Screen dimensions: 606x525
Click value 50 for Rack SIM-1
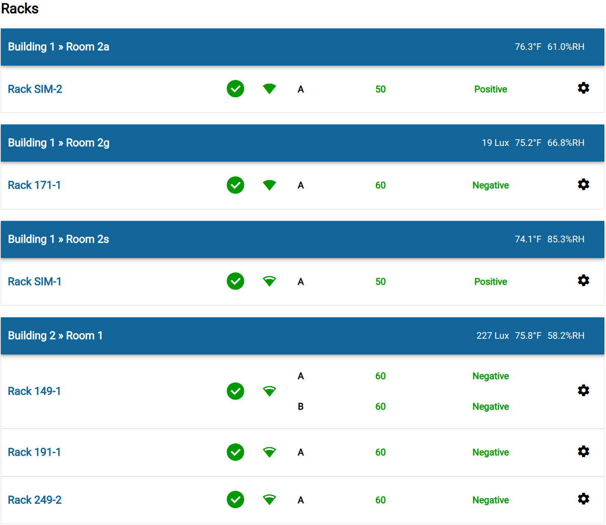(380, 281)
